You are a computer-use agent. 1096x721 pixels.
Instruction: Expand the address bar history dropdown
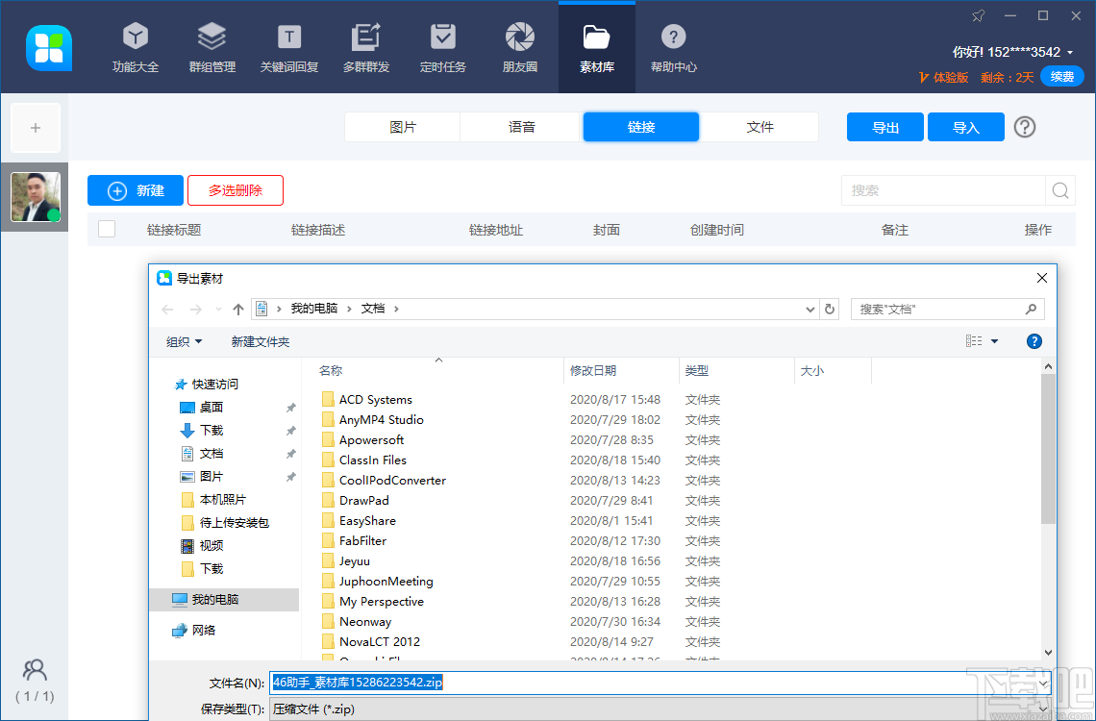click(810, 309)
